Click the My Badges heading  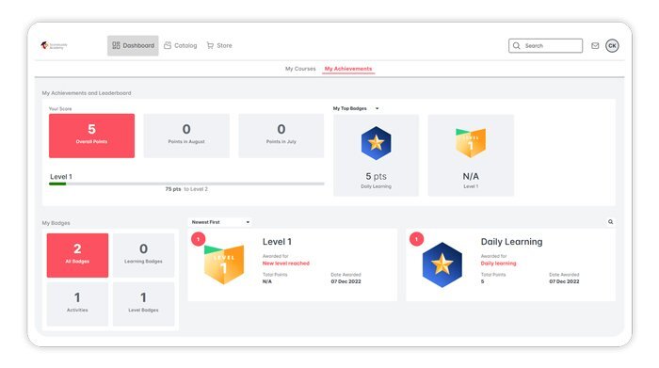pos(56,223)
